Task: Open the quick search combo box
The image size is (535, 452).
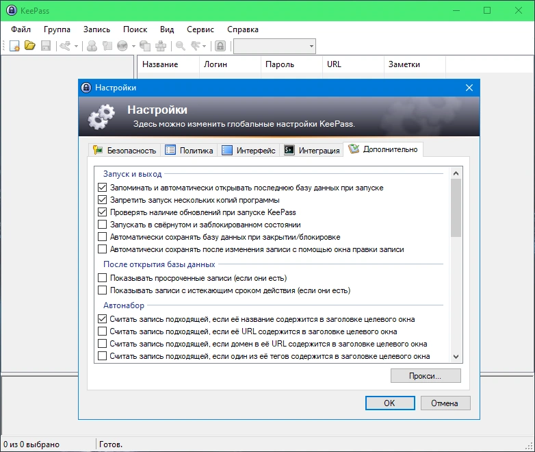Action: tap(274, 46)
